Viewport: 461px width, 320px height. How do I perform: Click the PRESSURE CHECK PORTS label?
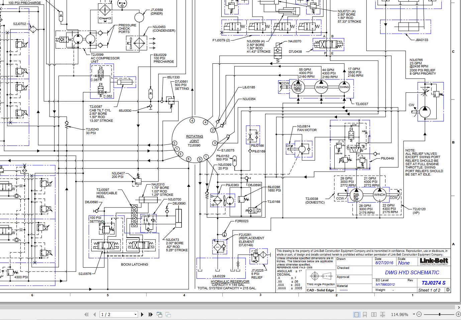click(127, 28)
